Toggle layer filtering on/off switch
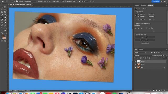Screen dimensions: 168x94 click(x=167, y=52)
